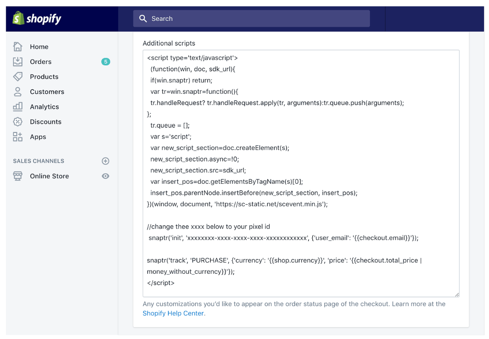The image size is (489, 339).
Task: Open the Home menu item
Action: click(39, 47)
